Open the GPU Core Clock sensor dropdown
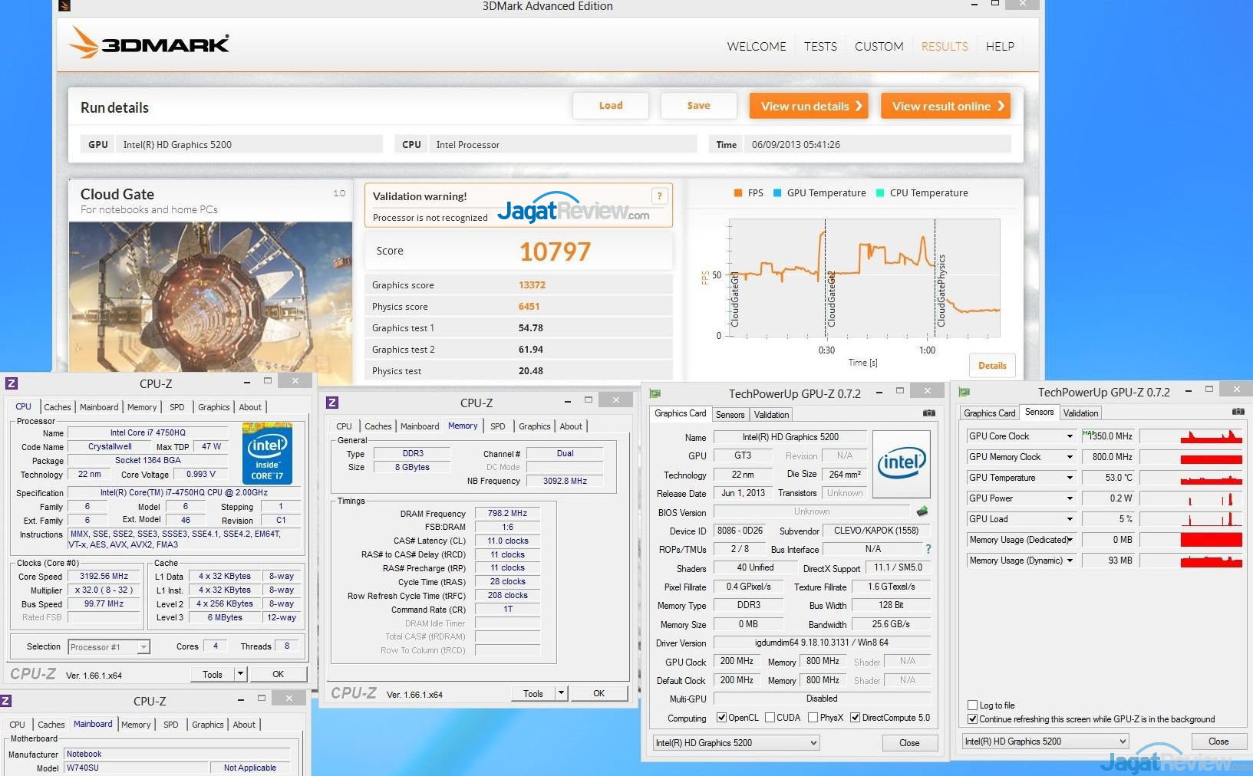Screen dimensions: 1253x776 pyautogui.click(x=1070, y=436)
